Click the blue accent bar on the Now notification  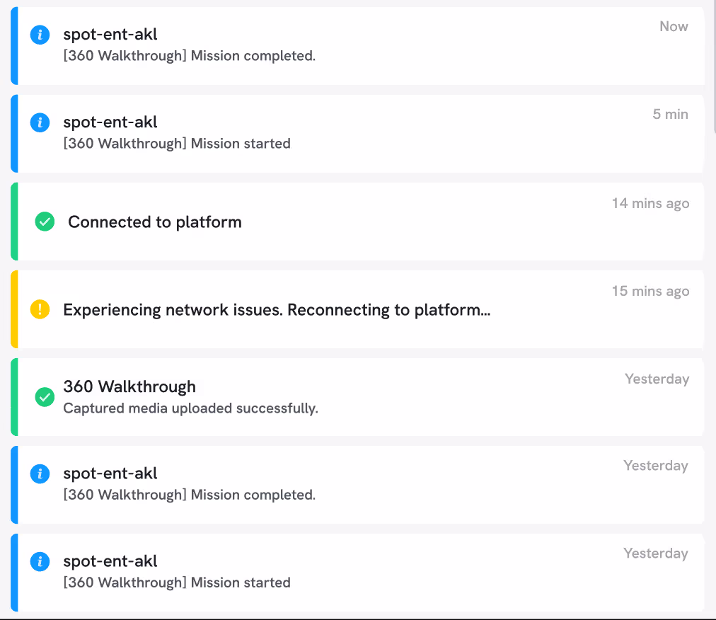(13, 45)
